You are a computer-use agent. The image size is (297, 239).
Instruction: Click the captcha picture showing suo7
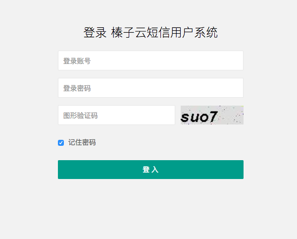pos(212,115)
